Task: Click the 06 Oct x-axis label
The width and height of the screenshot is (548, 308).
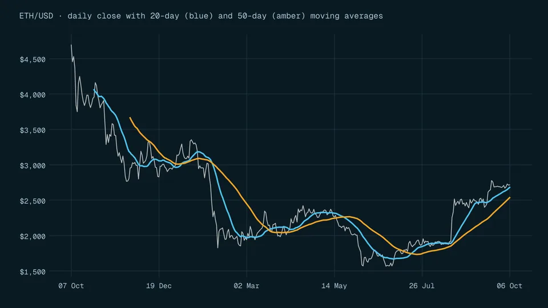Action: (510, 286)
